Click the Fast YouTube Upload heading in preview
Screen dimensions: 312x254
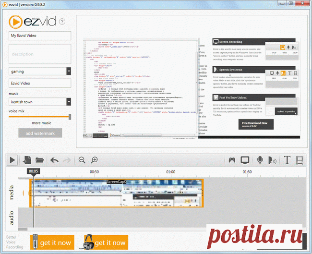pyautogui.click(x=233, y=97)
